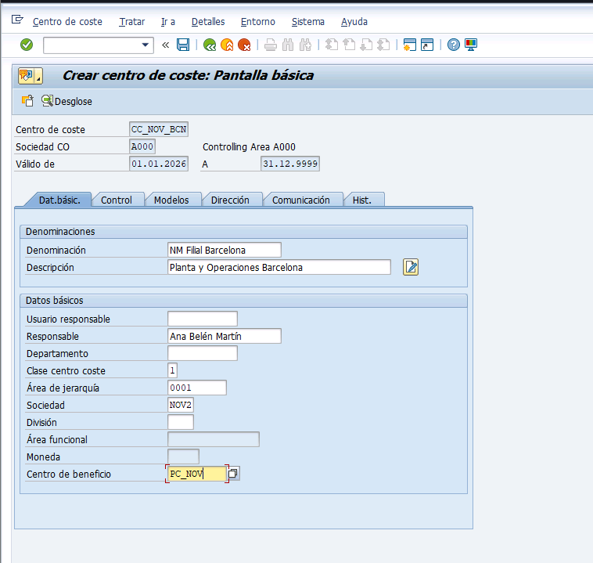Image resolution: width=593 pixels, height=563 pixels.
Task: Open the Centro de coste menu
Action: click(x=67, y=22)
